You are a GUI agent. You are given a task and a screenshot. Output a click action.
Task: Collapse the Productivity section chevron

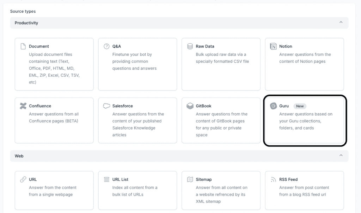(x=341, y=23)
